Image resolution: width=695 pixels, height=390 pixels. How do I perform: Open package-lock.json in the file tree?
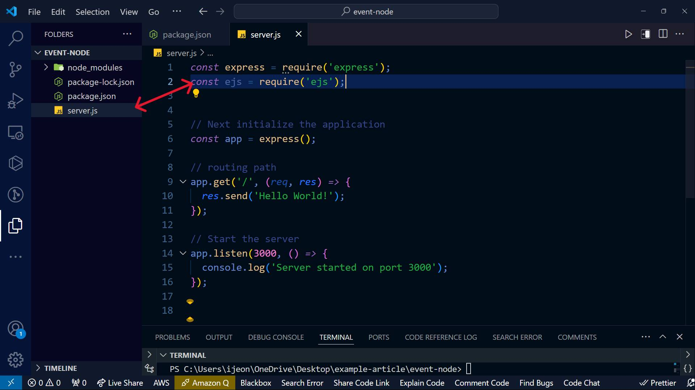87,82
